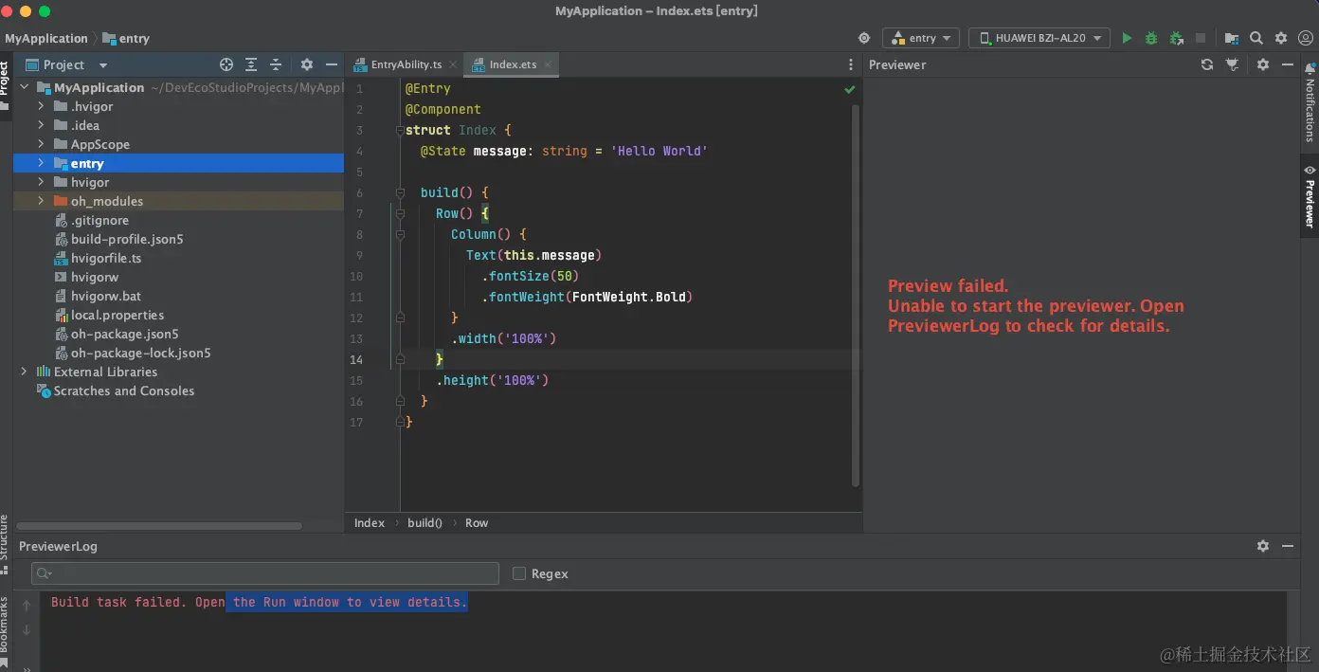Attach debugger to process icon
The width and height of the screenshot is (1319, 672).
(x=1176, y=38)
